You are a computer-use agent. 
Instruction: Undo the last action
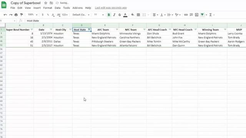(5, 15)
